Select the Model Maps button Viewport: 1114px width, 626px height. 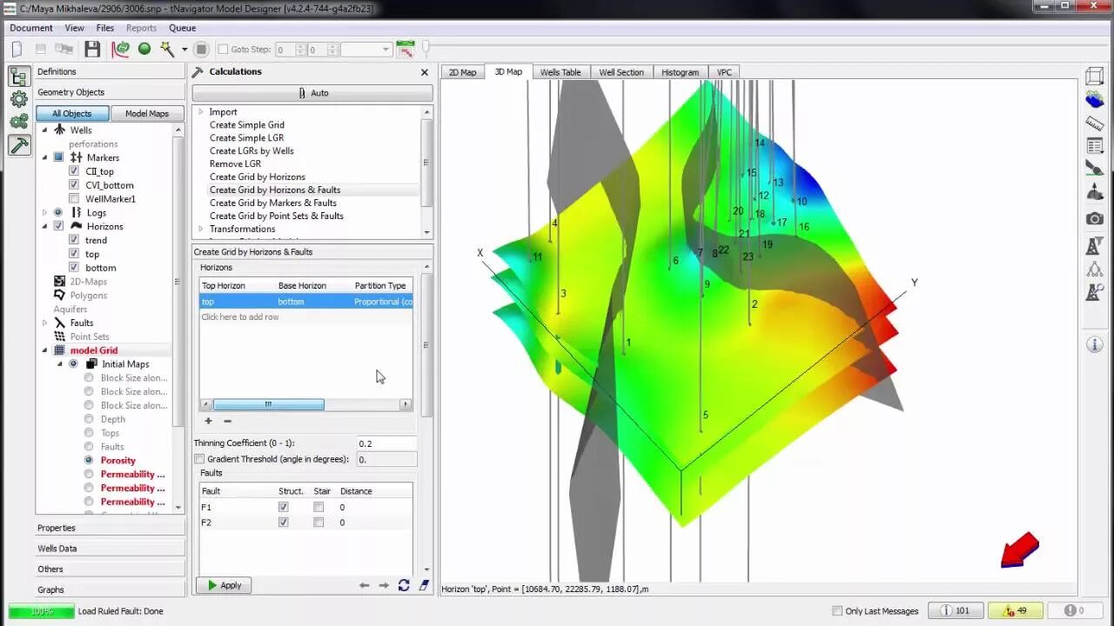tap(146, 113)
